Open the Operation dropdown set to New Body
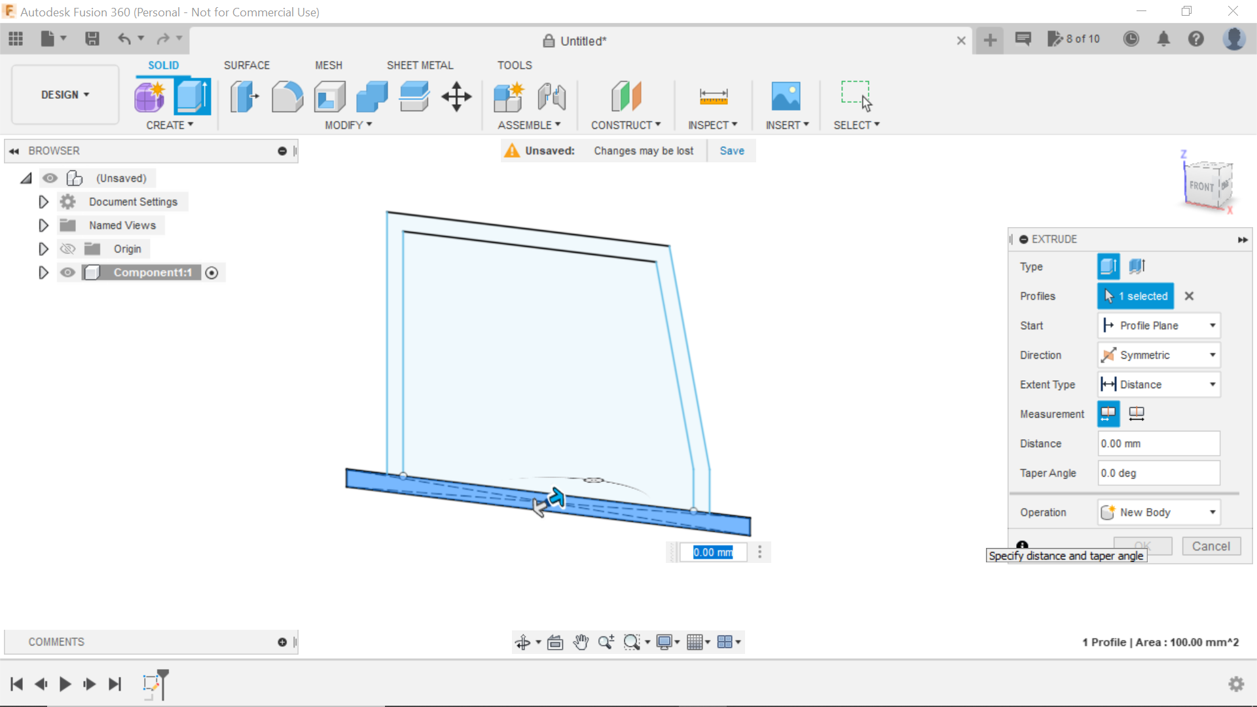Screen dimensions: 1257x707 point(1157,512)
